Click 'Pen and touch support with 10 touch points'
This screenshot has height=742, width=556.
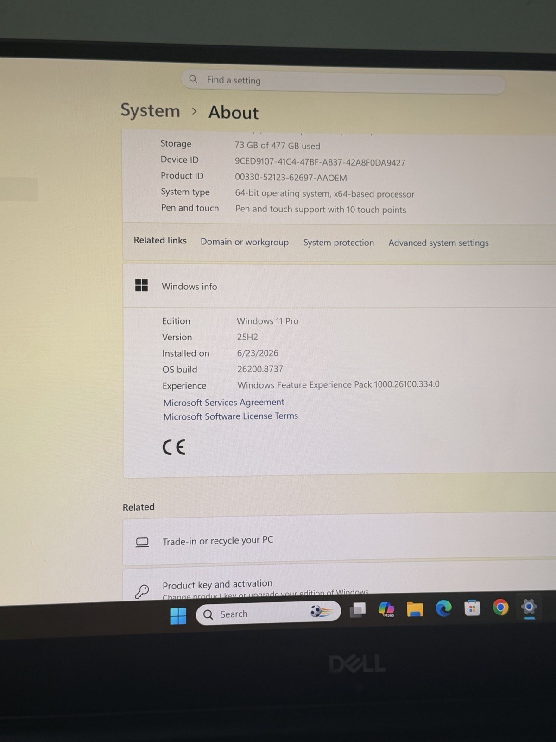pos(321,209)
